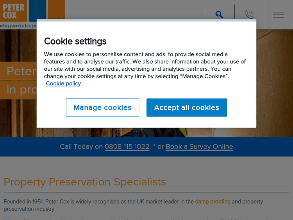293x220 pixels.
Task: Open the damp proofing link
Action: (x=213, y=202)
